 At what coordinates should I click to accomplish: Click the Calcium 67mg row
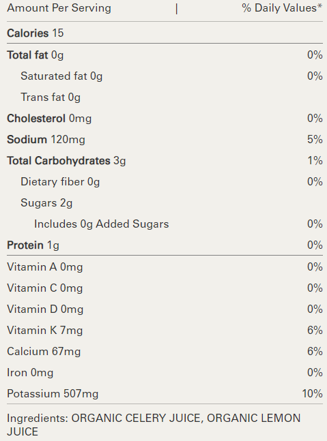pyautogui.click(x=165, y=351)
